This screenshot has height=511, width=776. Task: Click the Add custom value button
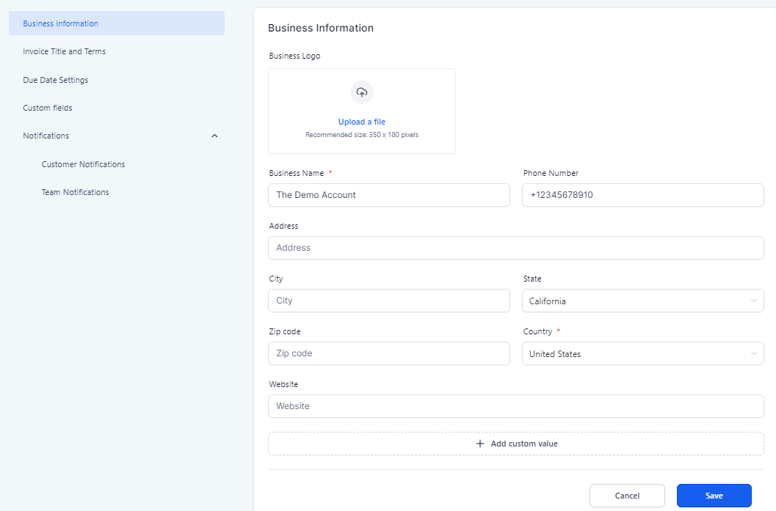point(523,444)
